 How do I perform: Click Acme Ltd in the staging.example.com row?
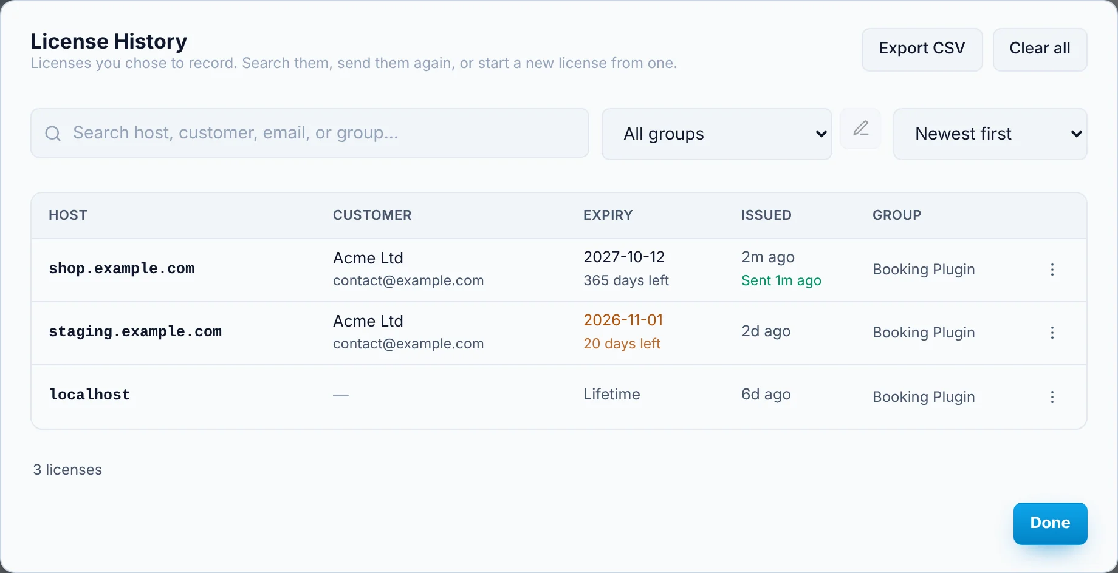tap(368, 321)
